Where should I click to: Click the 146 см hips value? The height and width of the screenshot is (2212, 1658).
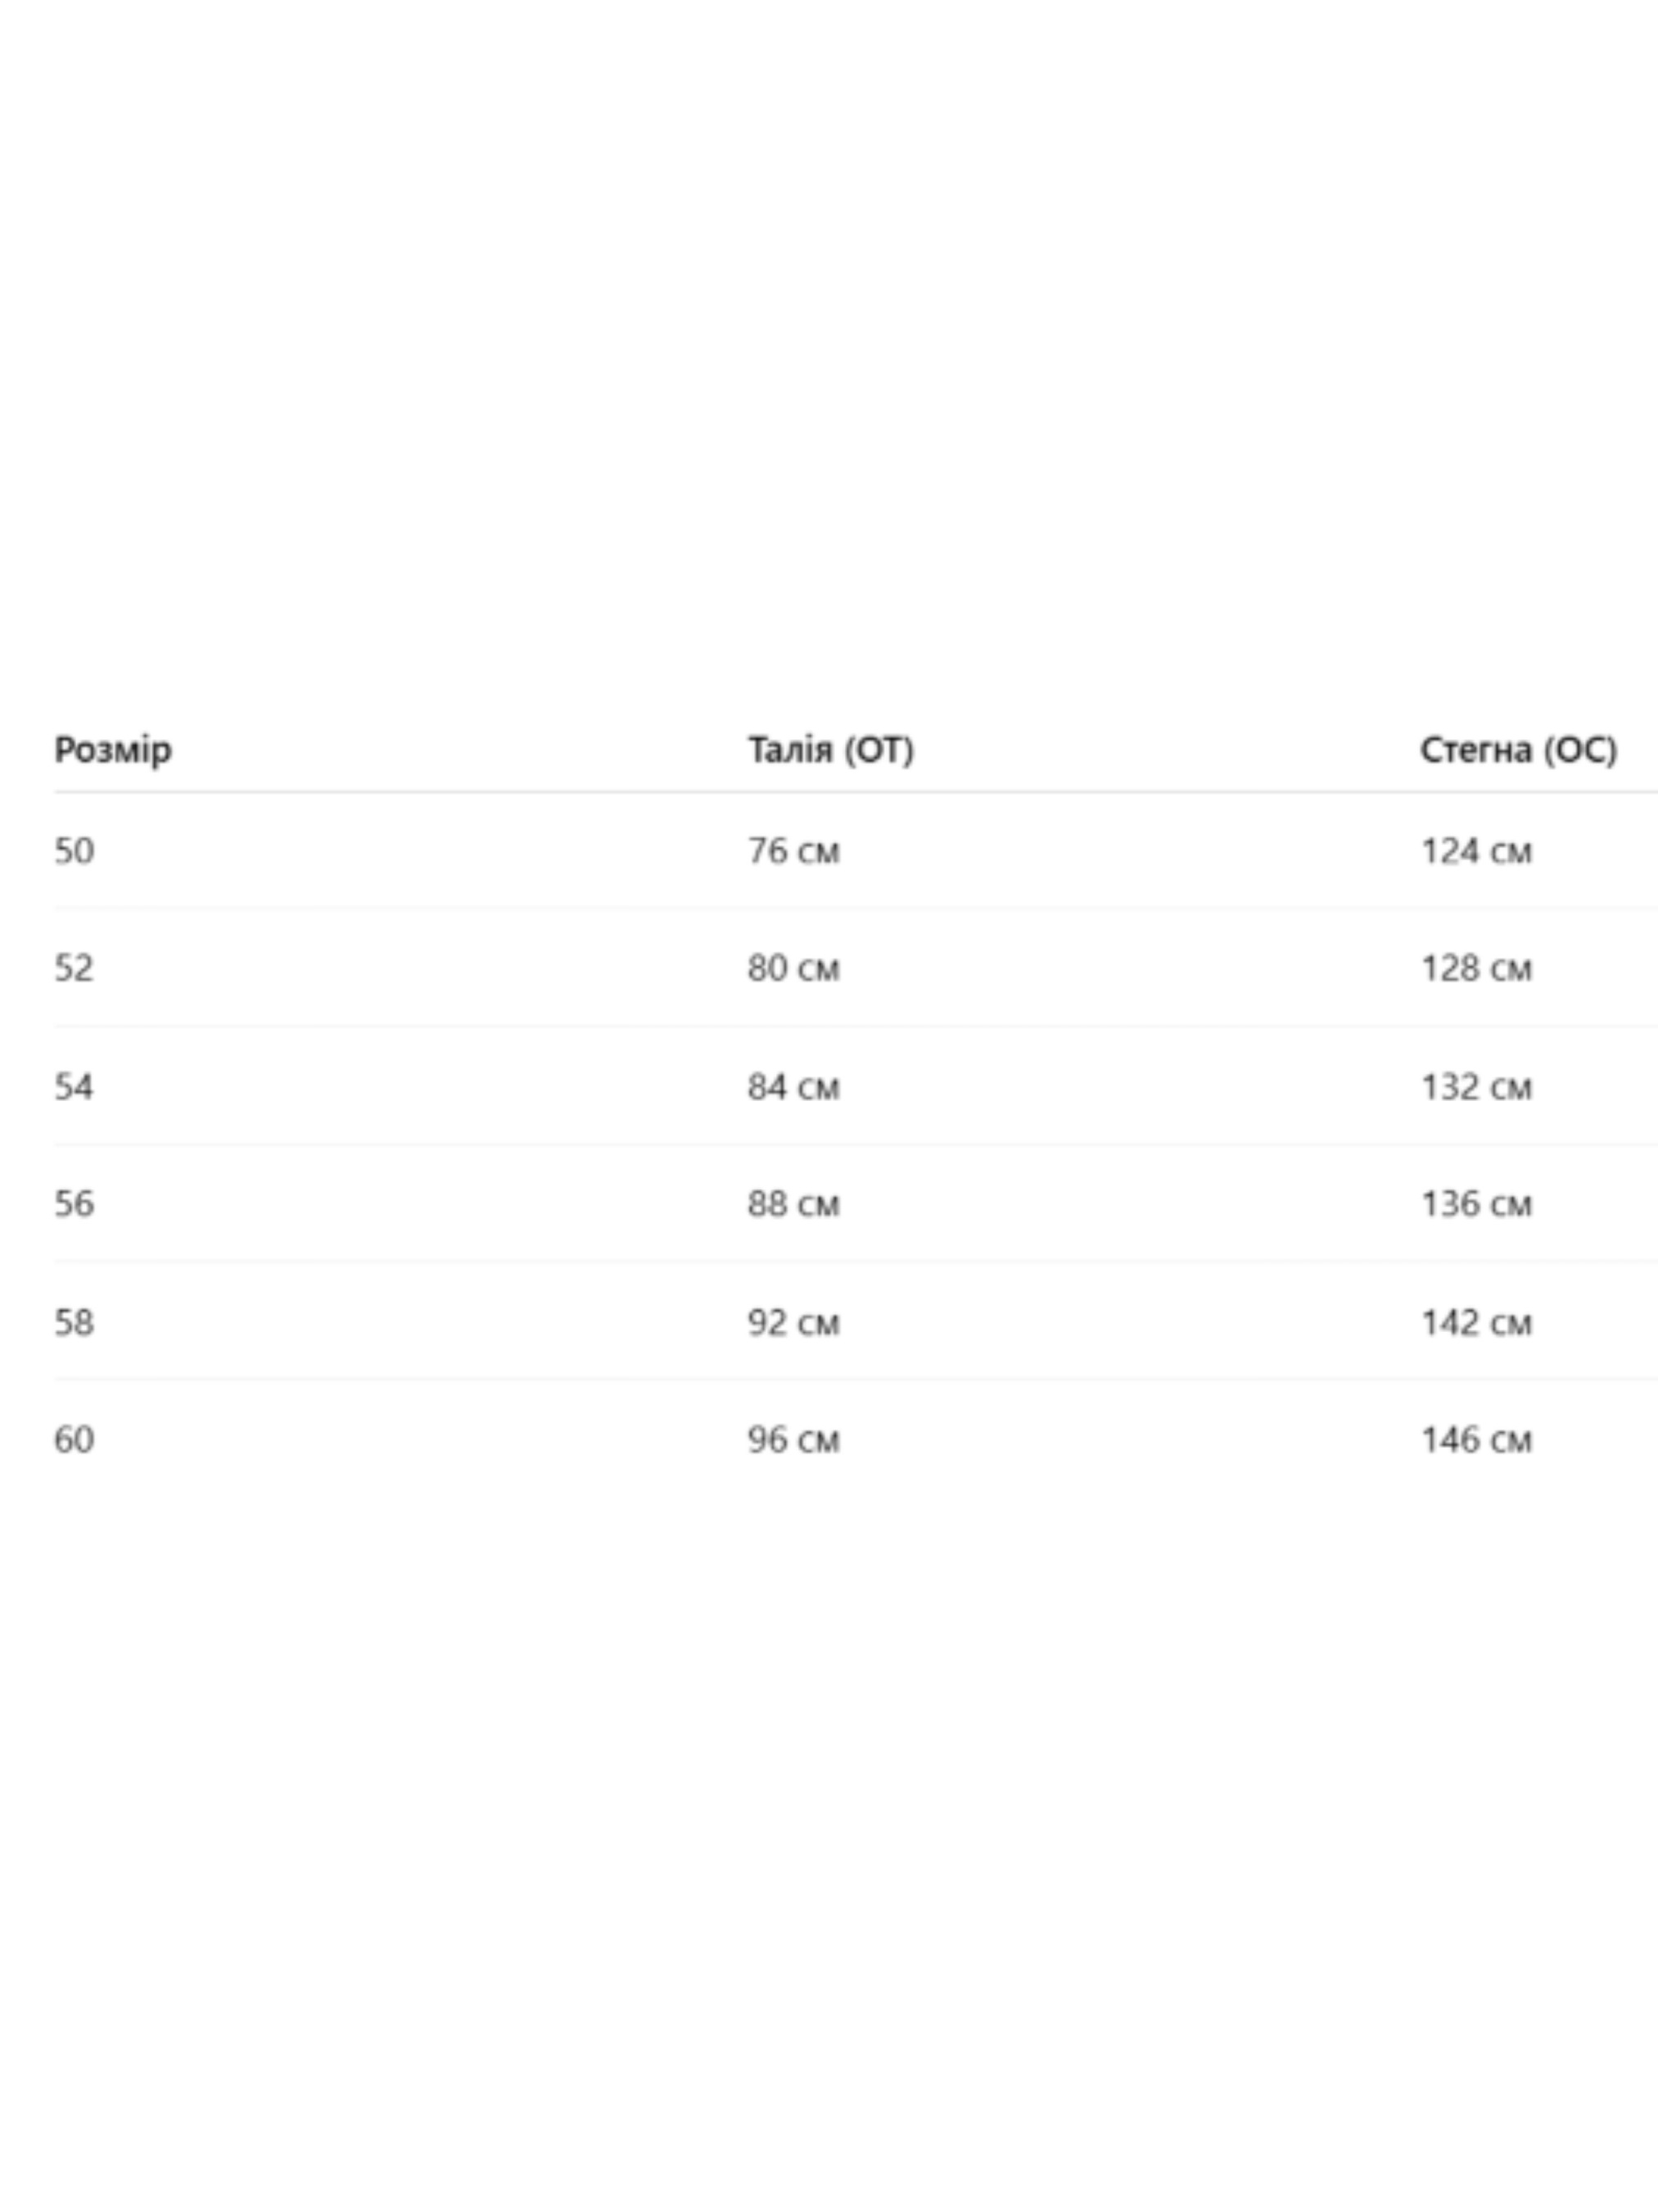tap(1476, 1439)
